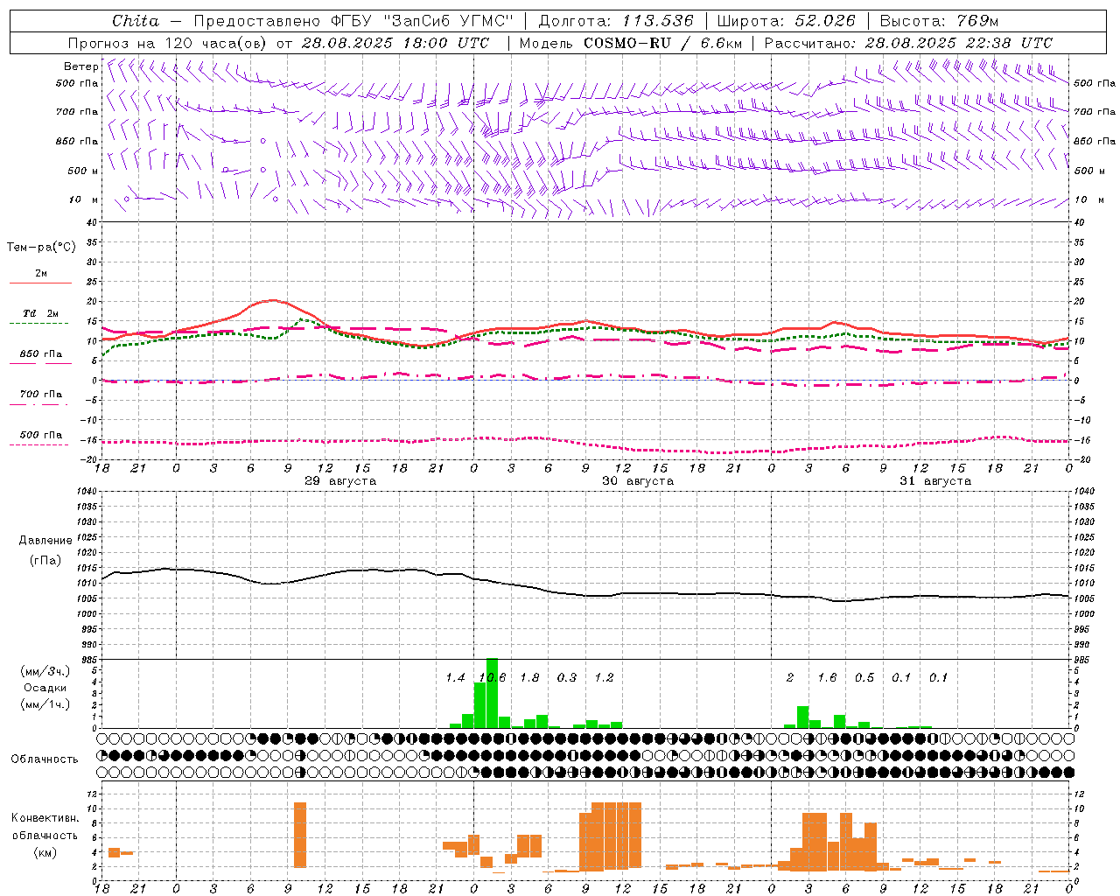The image size is (1120, 896).
Task: Click the "1.8" precipitation total value
Action: 529,678
